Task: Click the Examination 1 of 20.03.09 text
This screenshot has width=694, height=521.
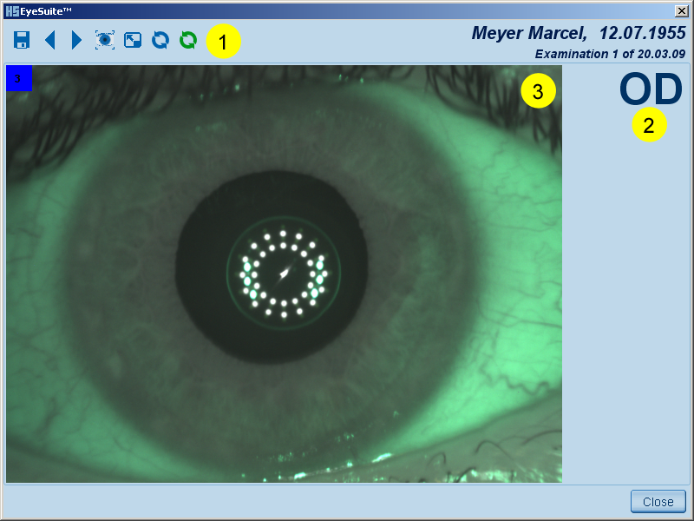Action: [x=610, y=54]
